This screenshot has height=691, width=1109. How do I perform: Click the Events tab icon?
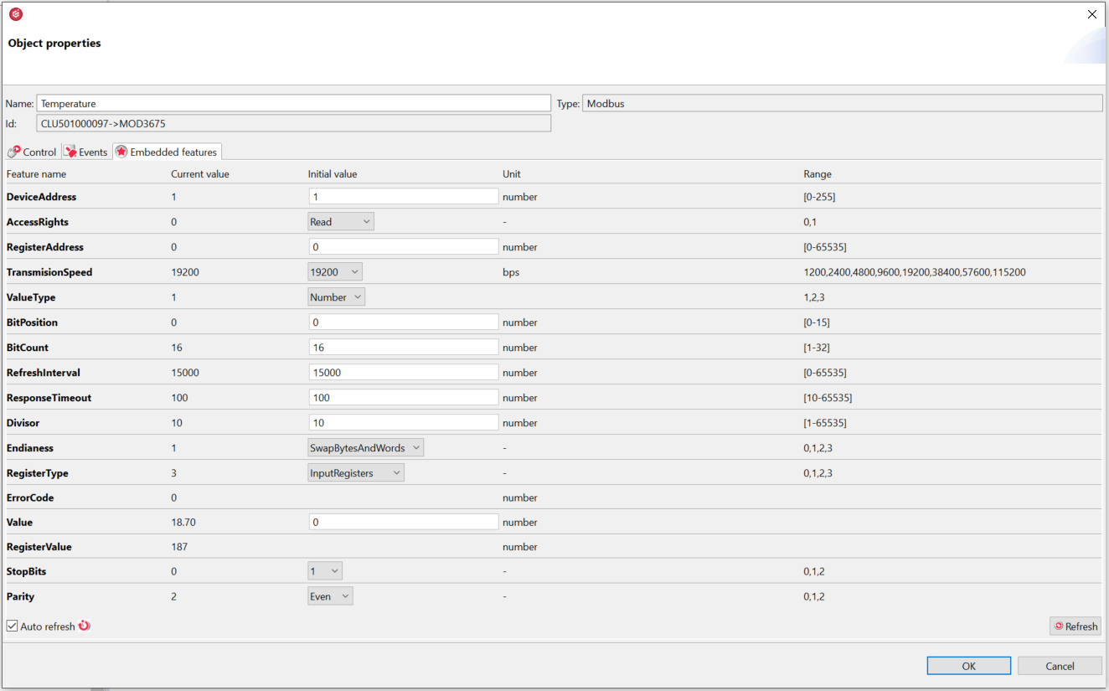pos(70,152)
